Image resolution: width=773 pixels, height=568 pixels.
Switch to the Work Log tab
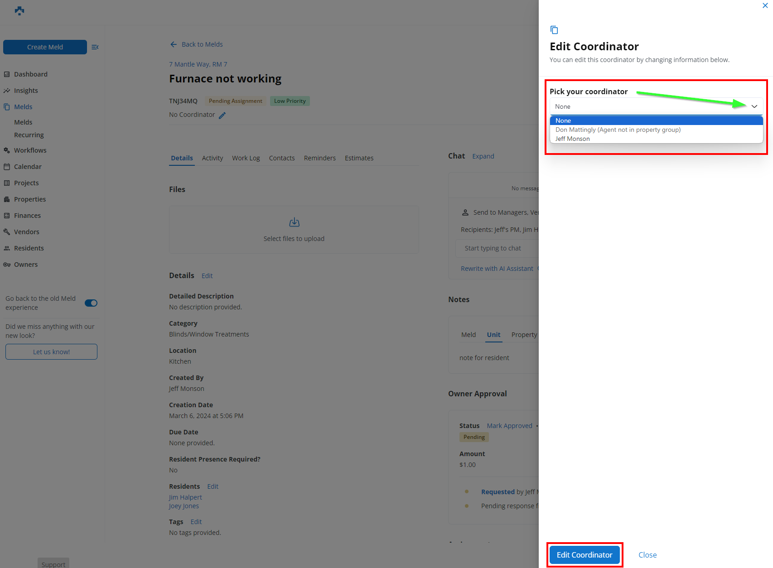(246, 158)
